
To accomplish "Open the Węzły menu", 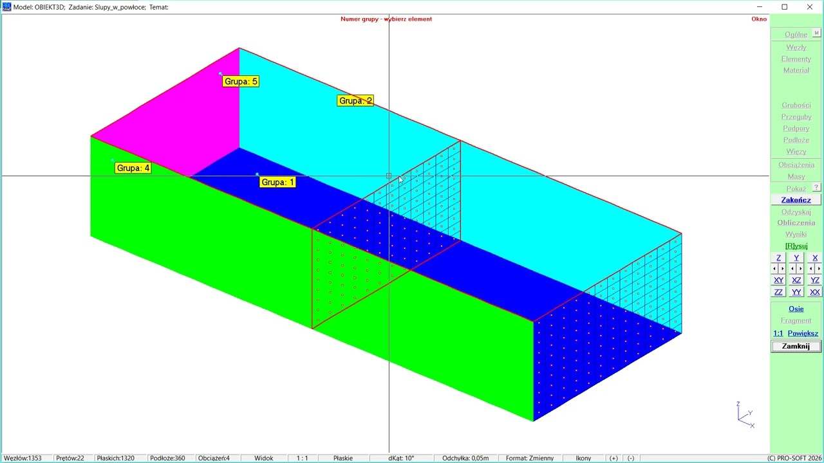I will pyautogui.click(x=796, y=48).
